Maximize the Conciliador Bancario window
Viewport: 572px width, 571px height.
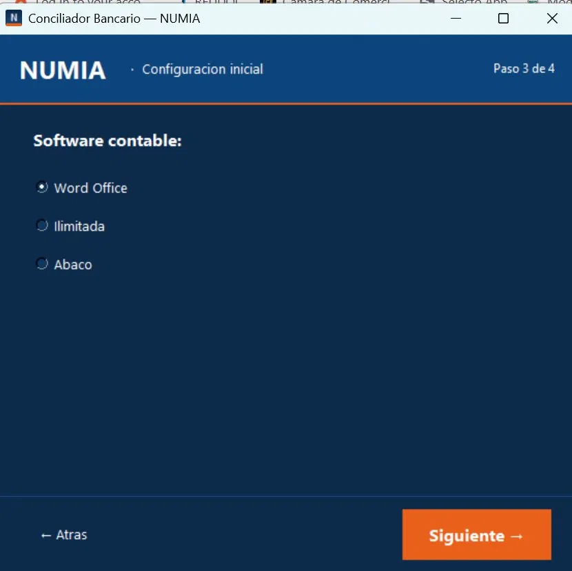click(x=503, y=18)
